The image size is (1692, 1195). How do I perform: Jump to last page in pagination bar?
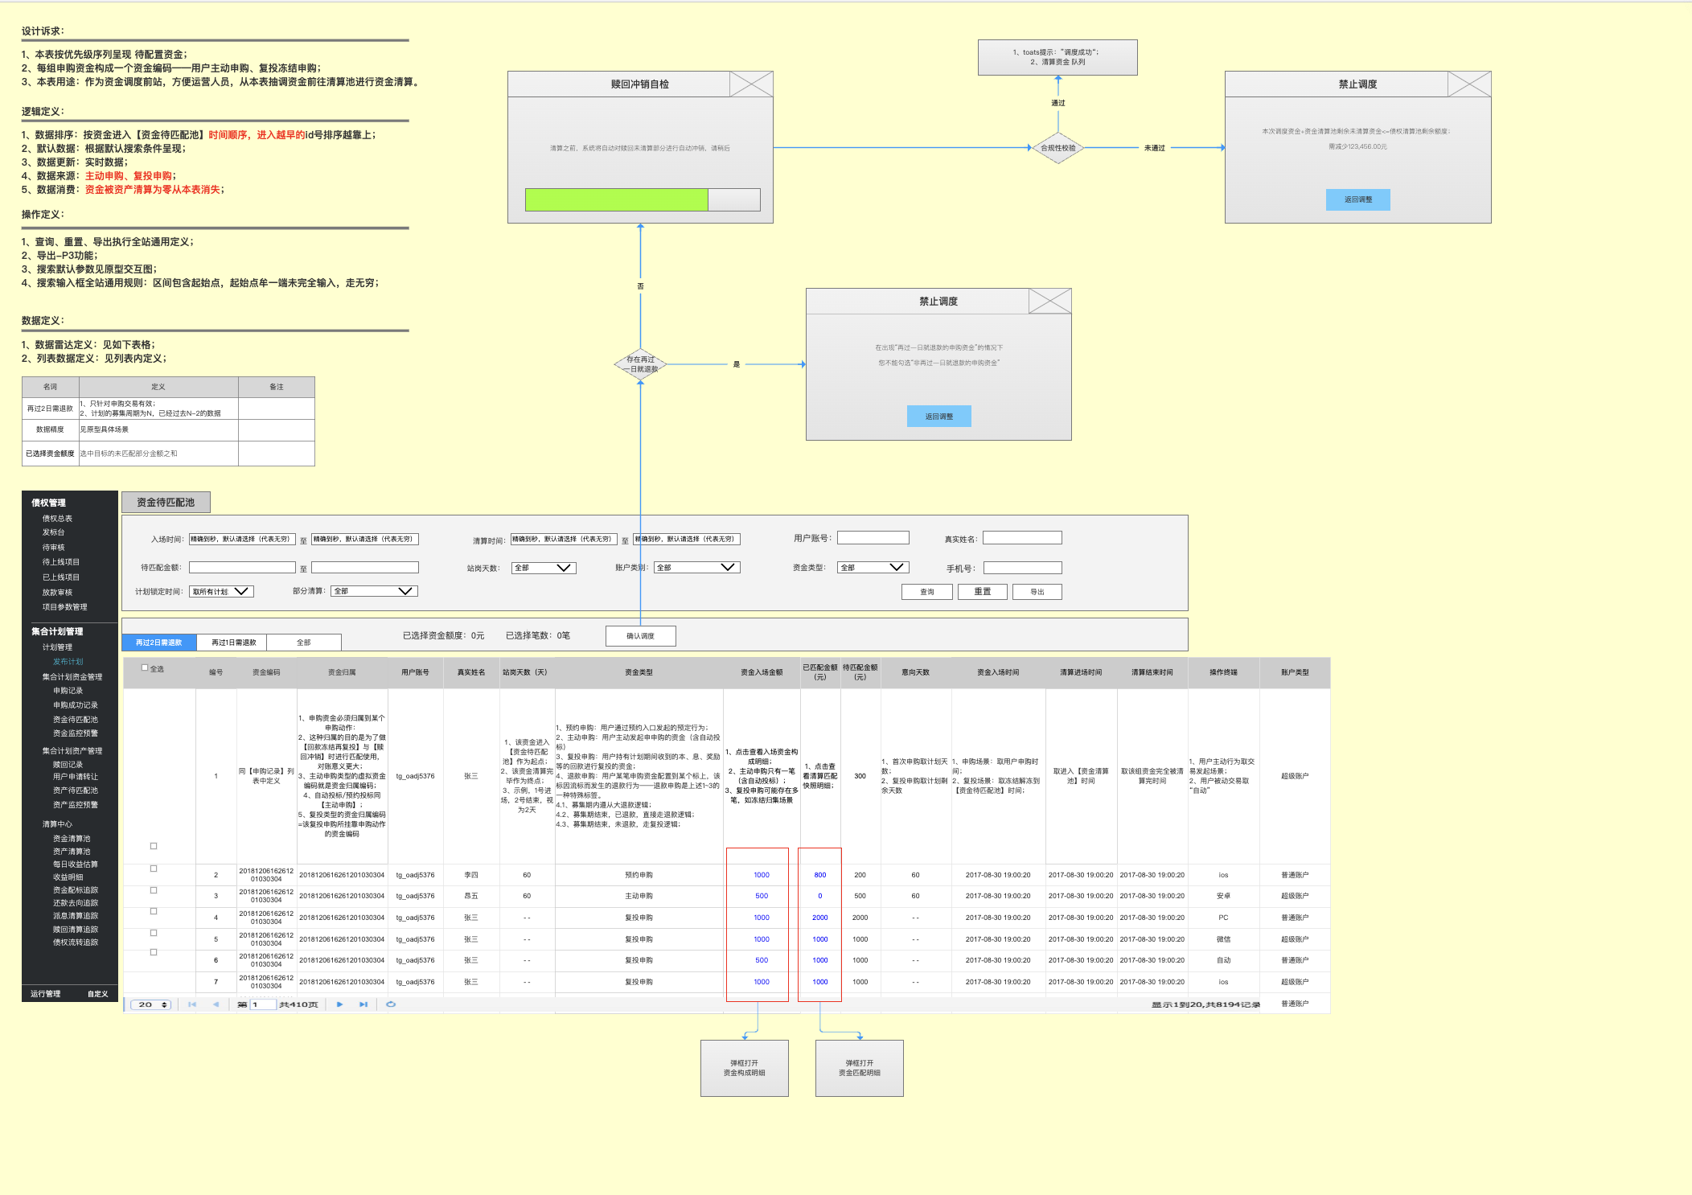363,1004
